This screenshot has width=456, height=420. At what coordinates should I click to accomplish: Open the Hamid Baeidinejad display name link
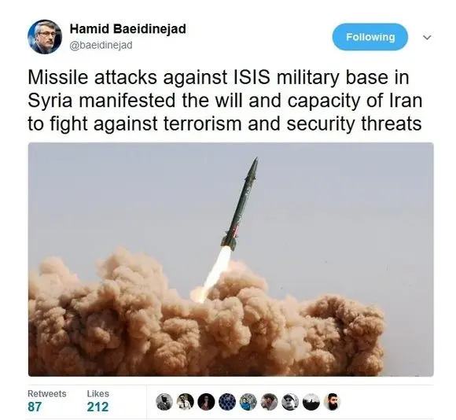127,29
